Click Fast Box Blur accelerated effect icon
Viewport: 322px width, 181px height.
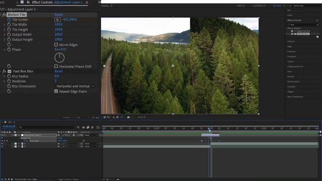10,71
